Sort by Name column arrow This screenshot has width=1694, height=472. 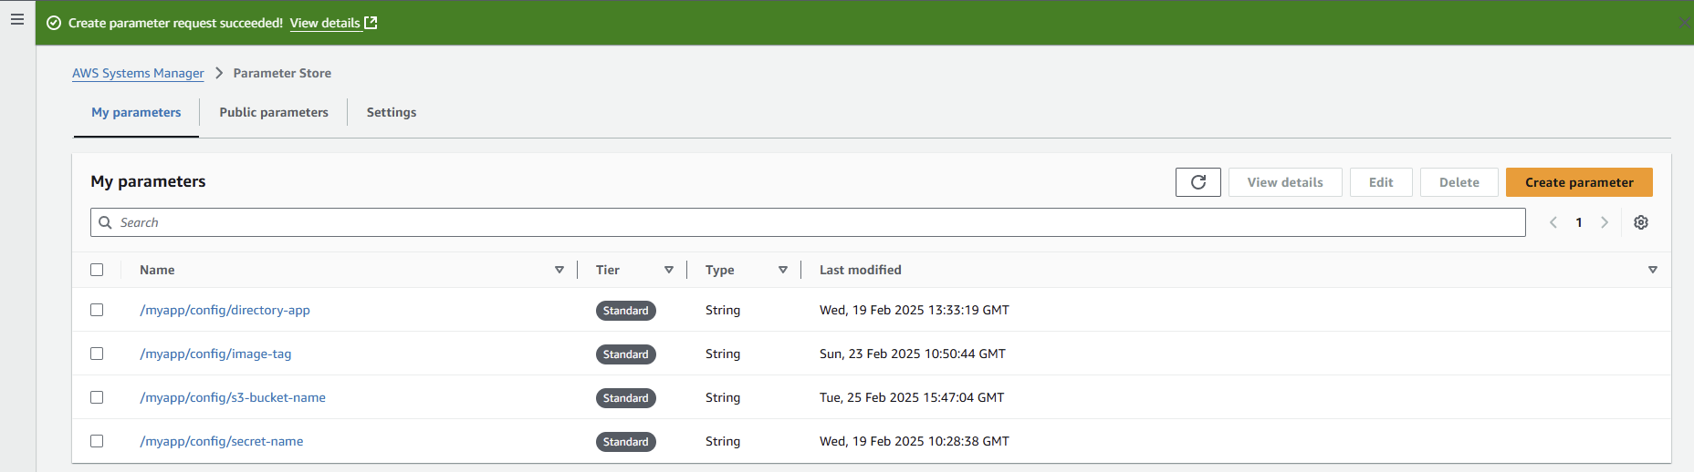coord(559,270)
